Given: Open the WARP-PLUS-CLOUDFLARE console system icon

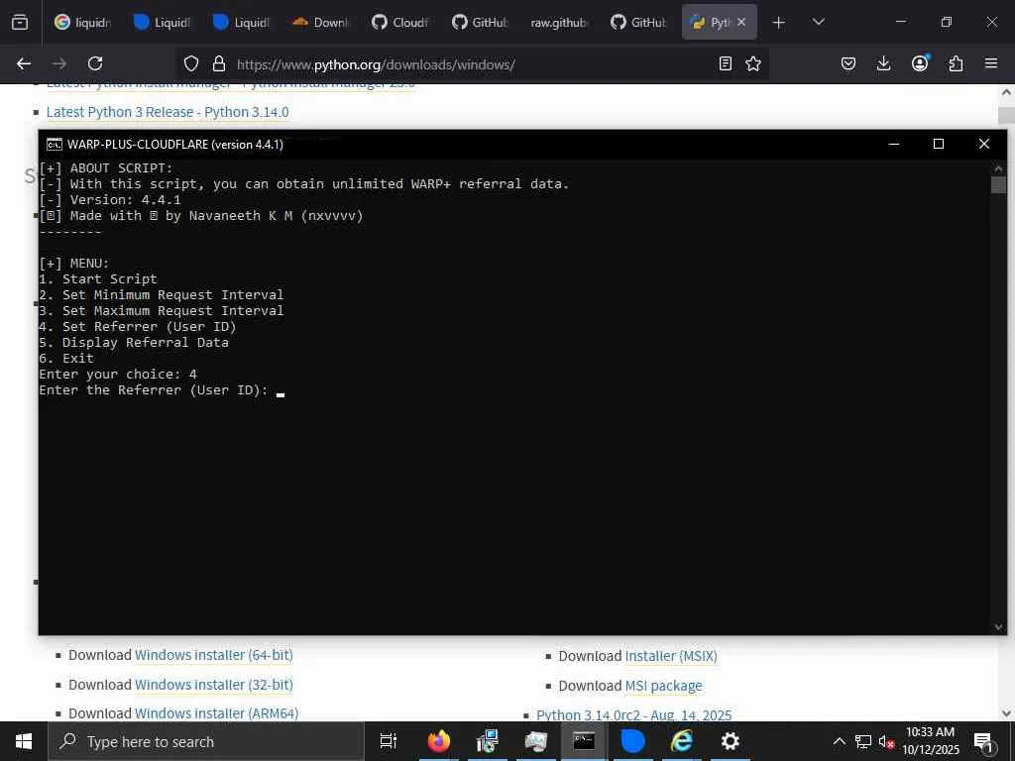Looking at the screenshot, I should [54, 145].
